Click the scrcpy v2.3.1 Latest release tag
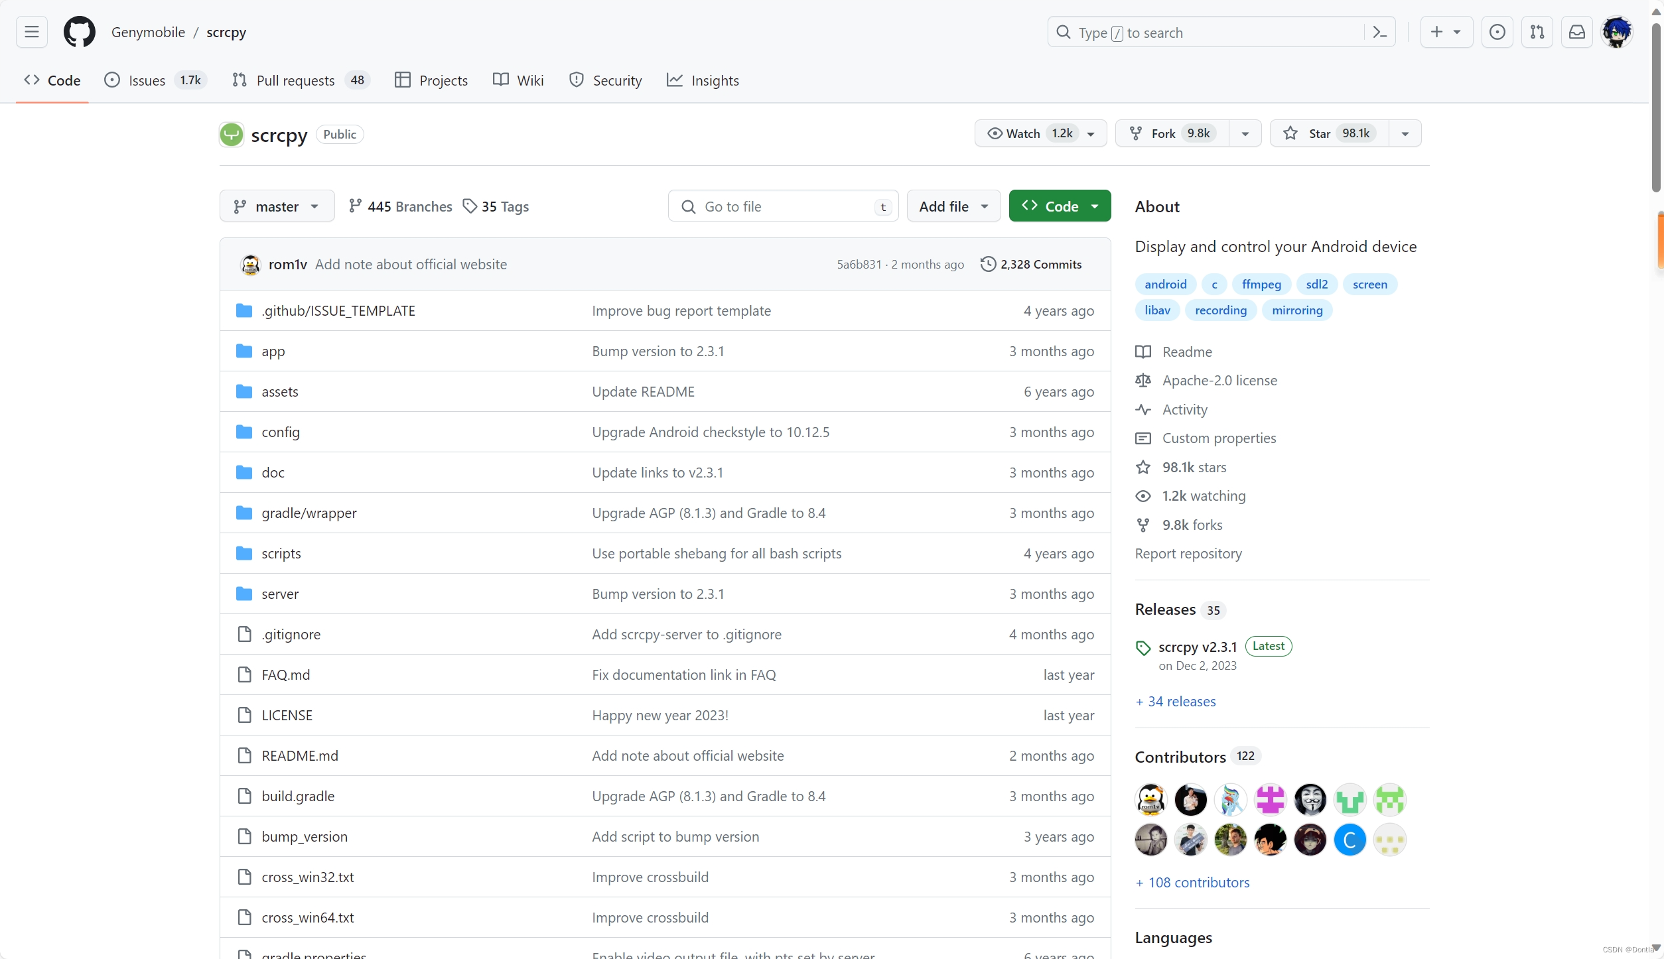Viewport: 1664px width, 959px height. pos(1198,646)
